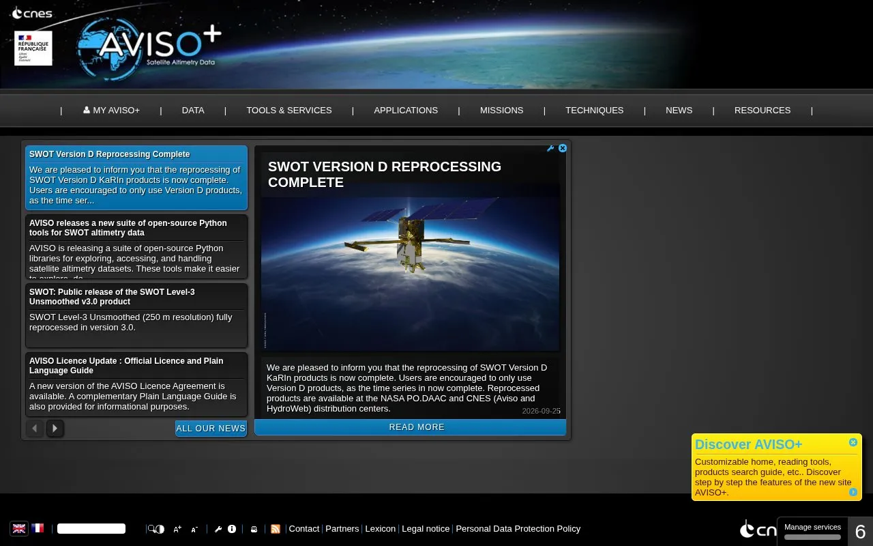873x546 pixels.
Task: Select the AVISO Licence Update news card
Action: (136, 384)
